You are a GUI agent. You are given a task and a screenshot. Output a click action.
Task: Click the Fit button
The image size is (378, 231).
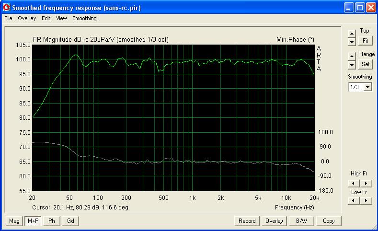click(365, 41)
